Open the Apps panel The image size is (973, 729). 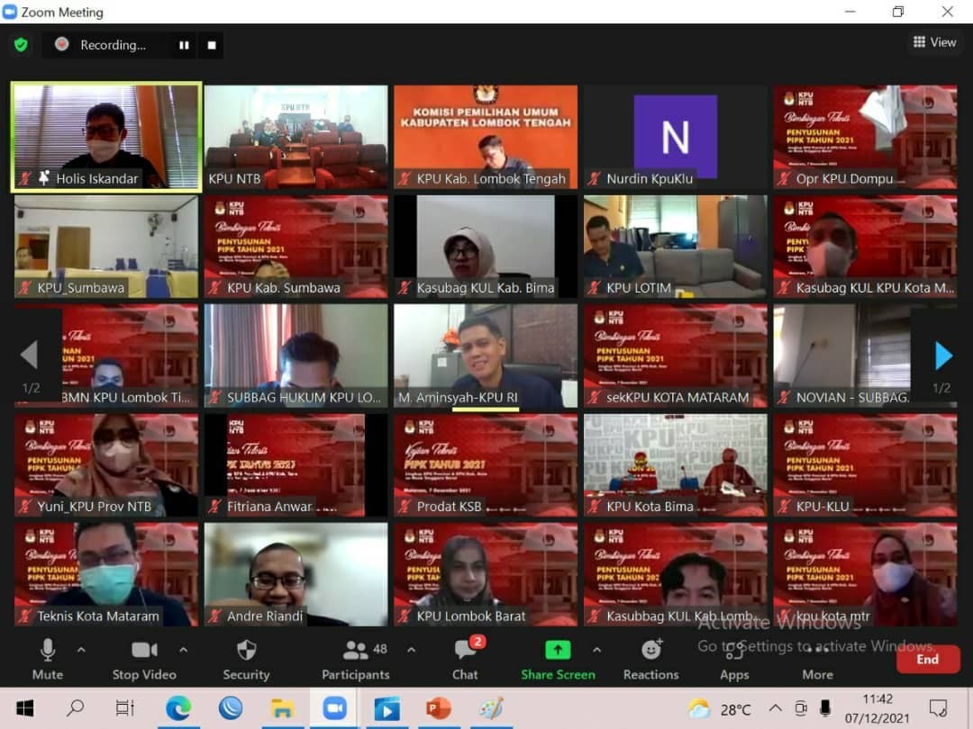734,659
